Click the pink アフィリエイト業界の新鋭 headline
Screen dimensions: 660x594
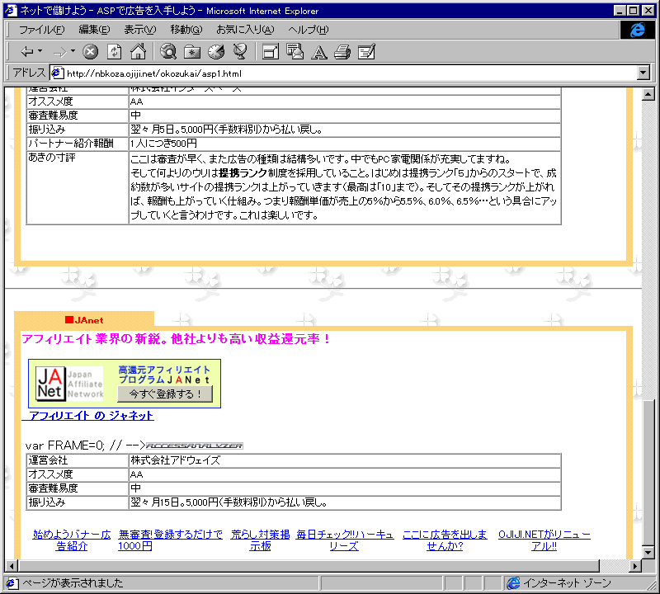176,339
